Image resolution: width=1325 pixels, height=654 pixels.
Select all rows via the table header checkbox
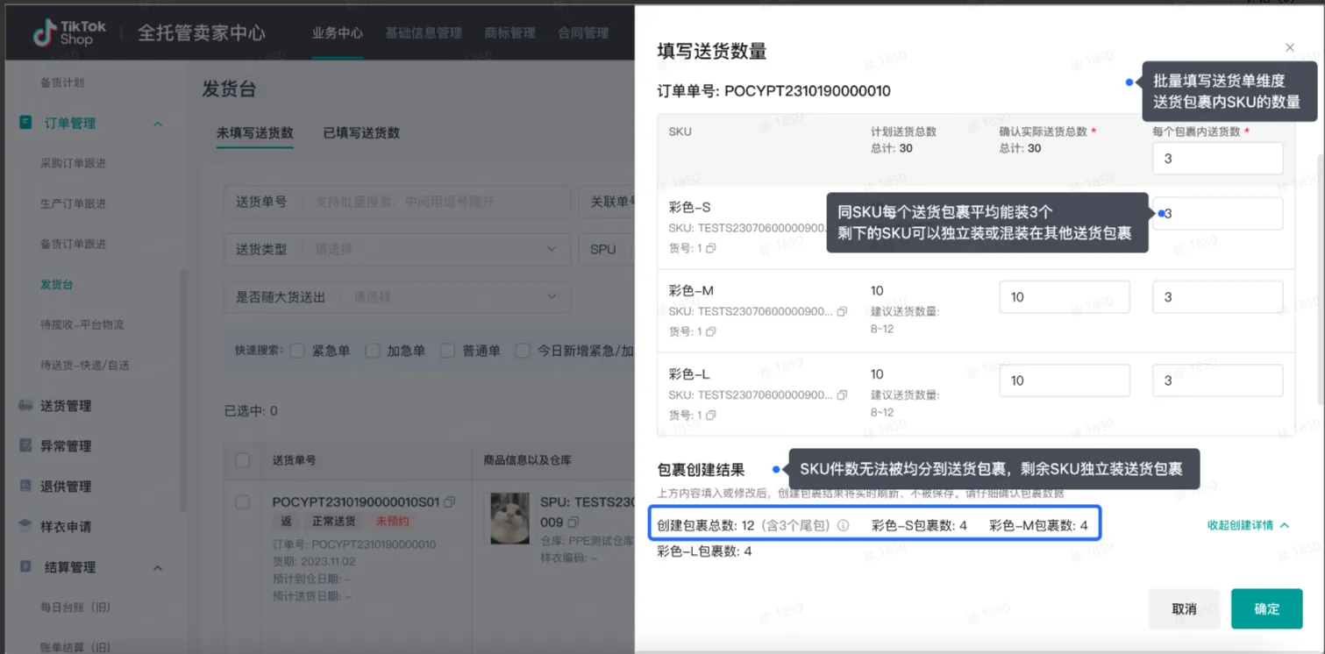[243, 460]
